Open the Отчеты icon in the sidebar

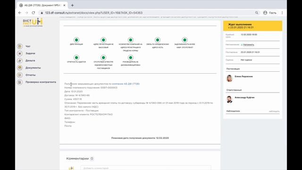(x=20, y=75)
